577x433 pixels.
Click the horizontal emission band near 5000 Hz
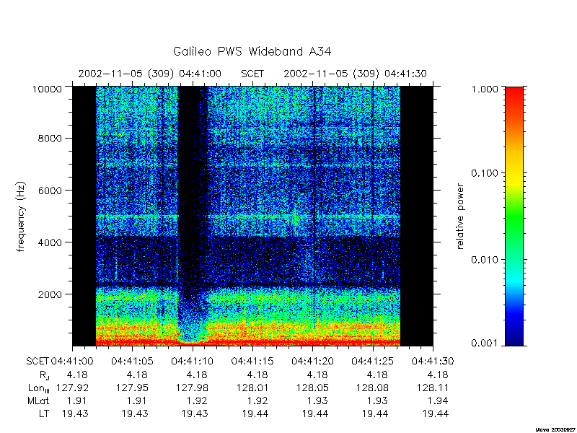(x=247, y=217)
